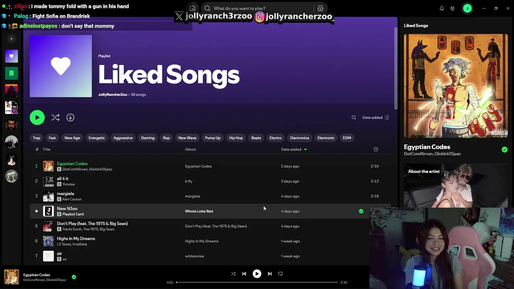Open the J profile avatar menu
The height and width of the screenshot is (289, 514).
(467, 8)
